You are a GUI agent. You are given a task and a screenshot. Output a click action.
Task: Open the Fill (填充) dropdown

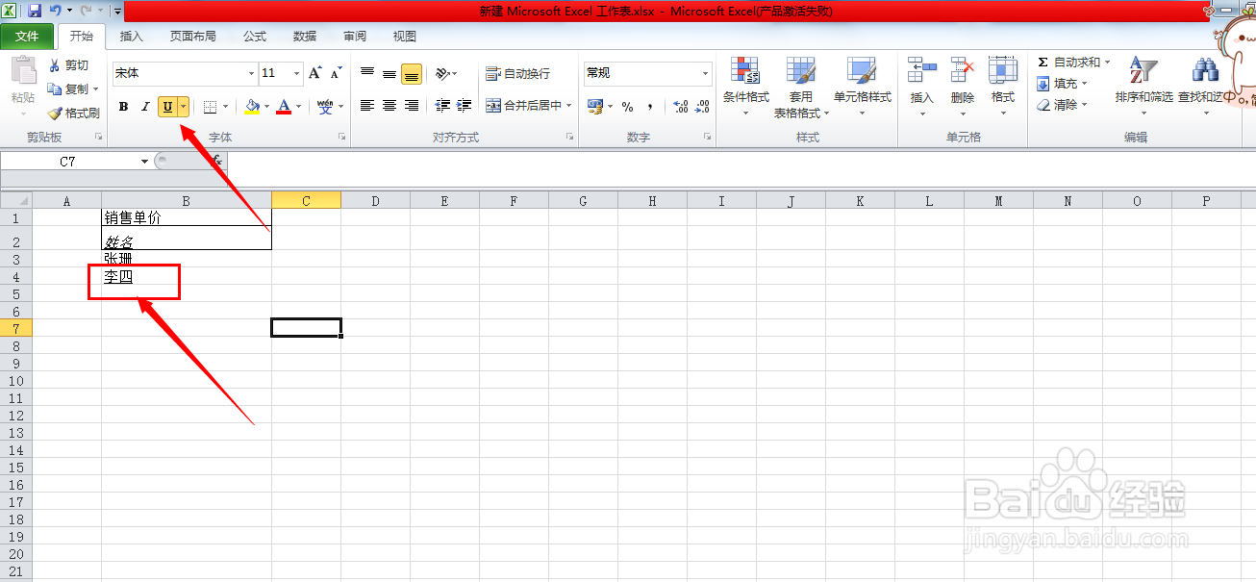[x=1062, y=84]
